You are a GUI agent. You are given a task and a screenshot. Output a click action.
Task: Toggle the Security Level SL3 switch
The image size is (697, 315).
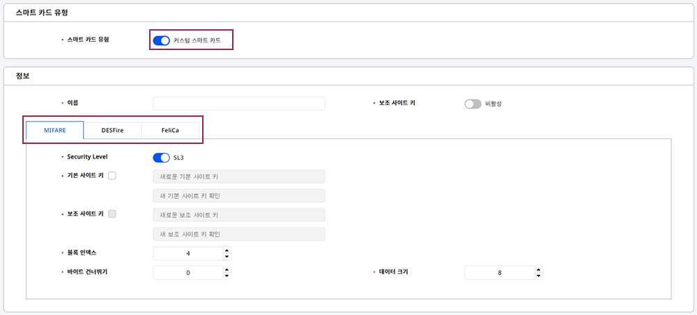tap(161, 157)
